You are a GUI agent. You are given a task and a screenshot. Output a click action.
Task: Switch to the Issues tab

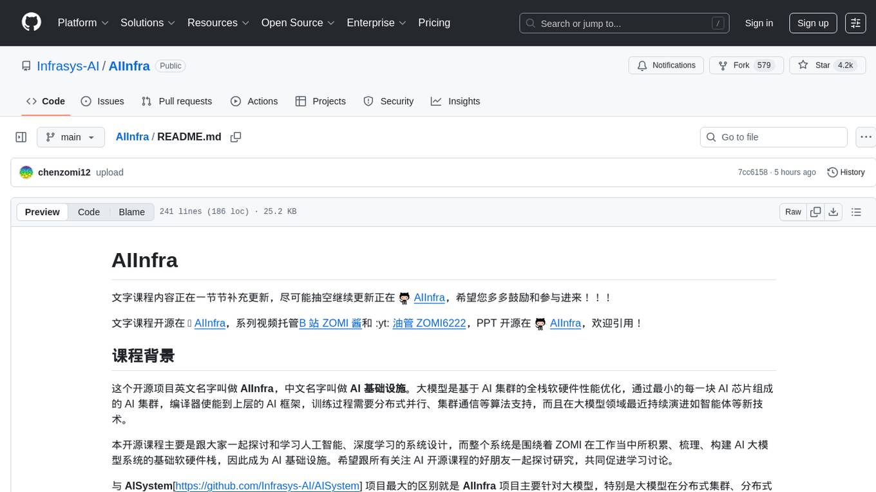point(102,101)
